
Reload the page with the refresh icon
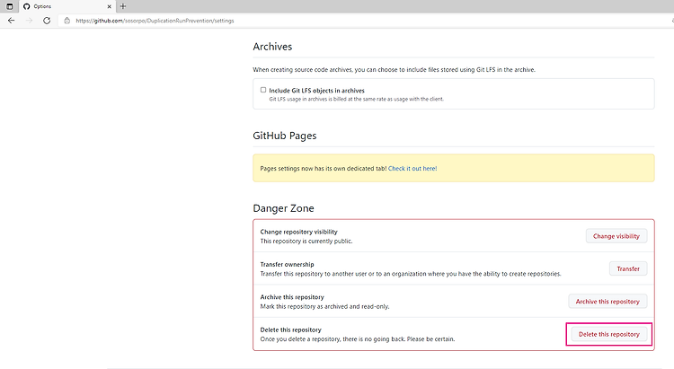(47, 20)
